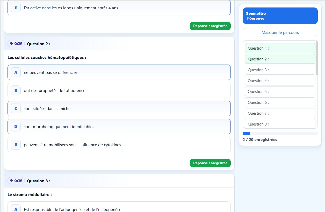Click the letter A badge of Question 2
The width and height of the screenshot is (325, 212).
(x=16, y=73)
